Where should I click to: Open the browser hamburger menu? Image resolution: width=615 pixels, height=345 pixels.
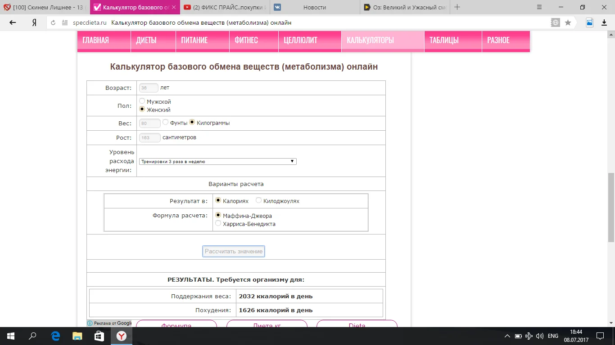coord(540,7)
